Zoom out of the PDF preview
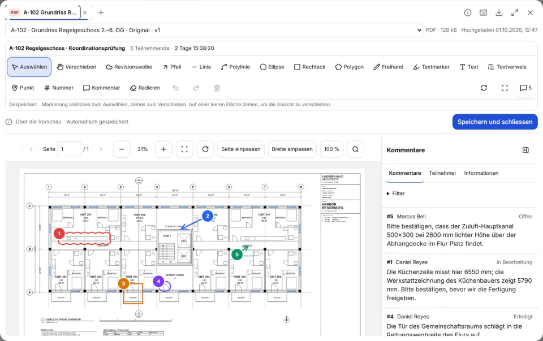The height and width of the screenshot is (341, 543). (122, 149)
